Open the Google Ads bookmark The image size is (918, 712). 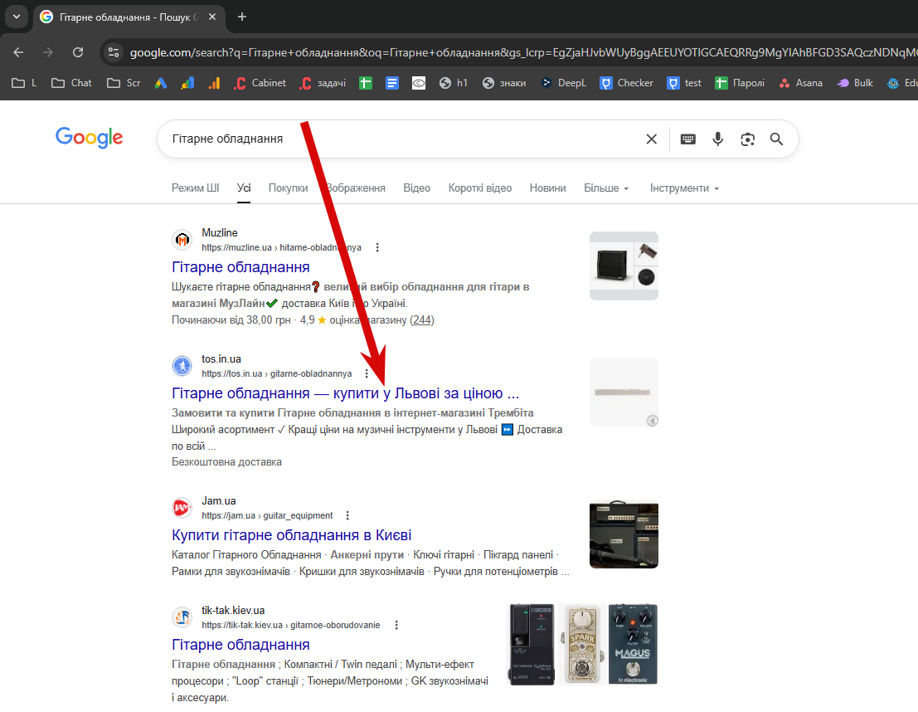160,83
